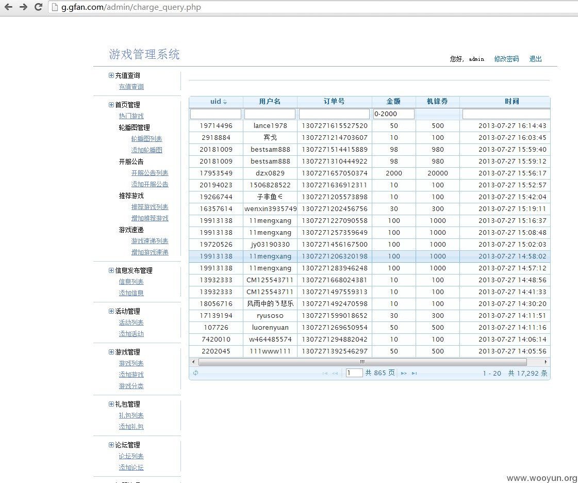578x483 pixels.
Task: Open the 添加论坛 link
Action: pos(131,468)
